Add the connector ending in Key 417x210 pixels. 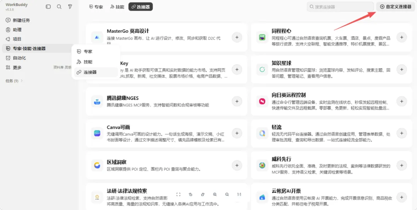pyautogui.click(x=237, y=69)
